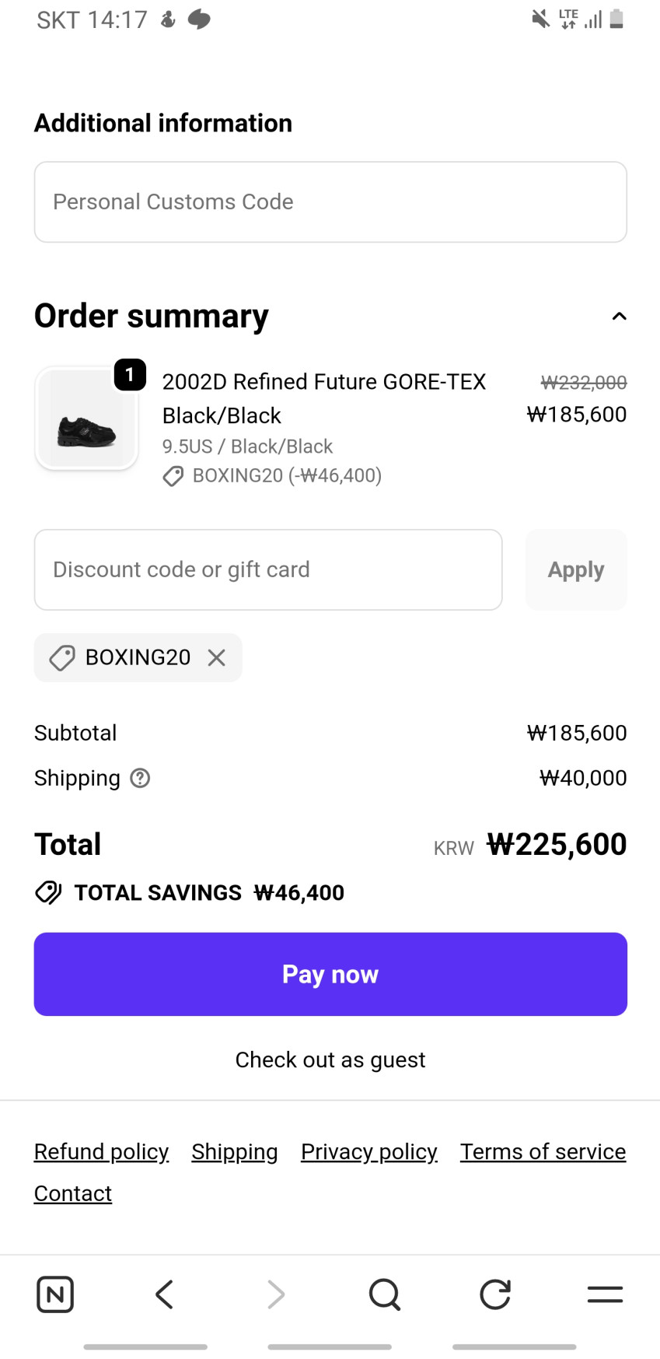This screenshot has width=660, height=1359.
Task: Open the Refund policy link
Action: (101, 1151)
